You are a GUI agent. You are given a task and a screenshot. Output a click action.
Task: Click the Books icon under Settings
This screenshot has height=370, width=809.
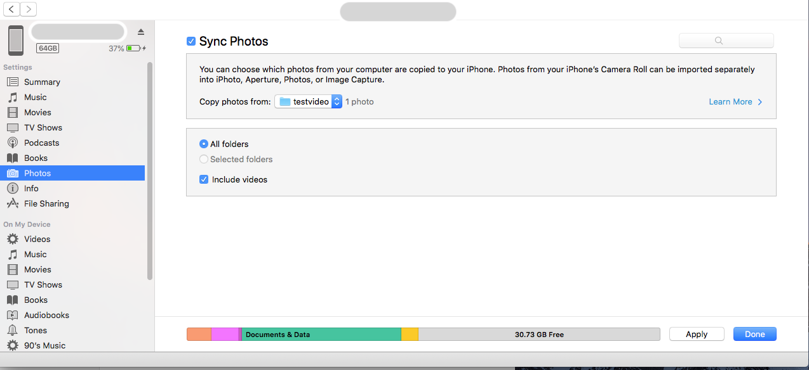tap(12, 158)
